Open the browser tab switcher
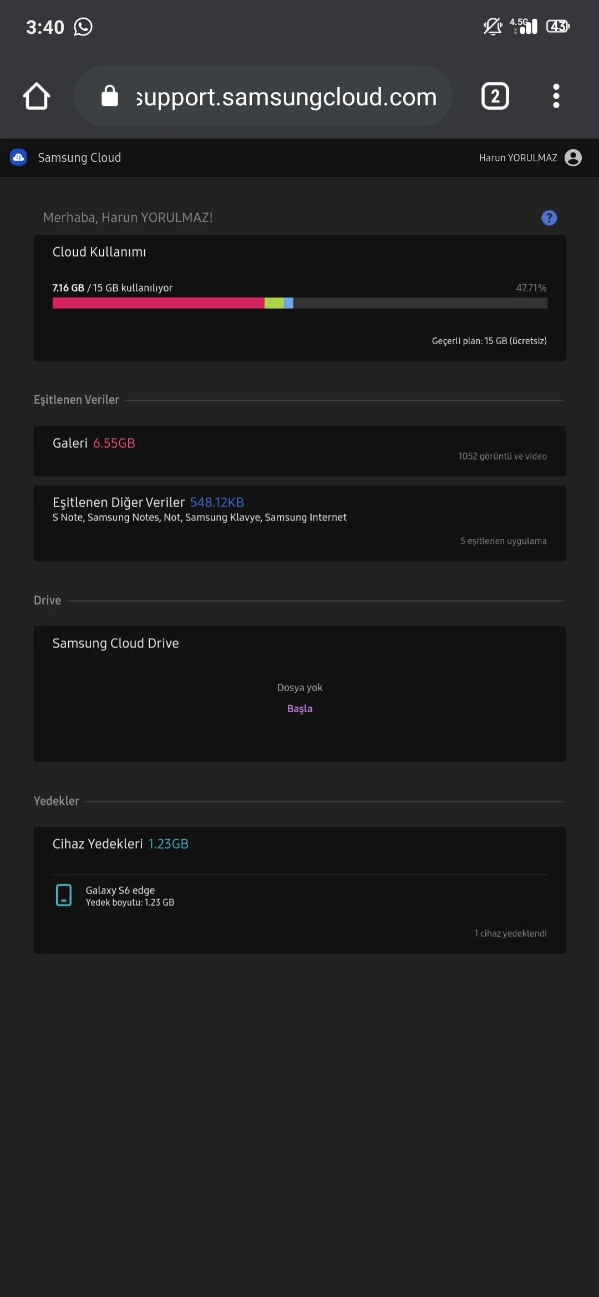599x1297 pixels. [495, 96]
